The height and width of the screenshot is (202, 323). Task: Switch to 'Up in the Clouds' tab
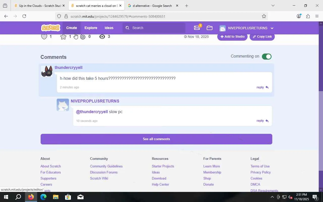tap(40, 6)
